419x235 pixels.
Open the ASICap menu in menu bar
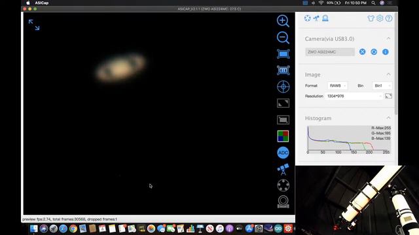42,3
